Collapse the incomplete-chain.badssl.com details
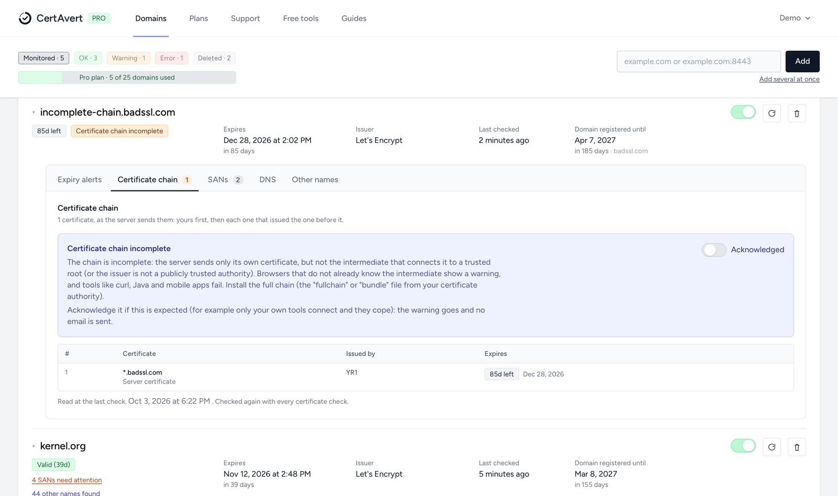 coord(34,112)
